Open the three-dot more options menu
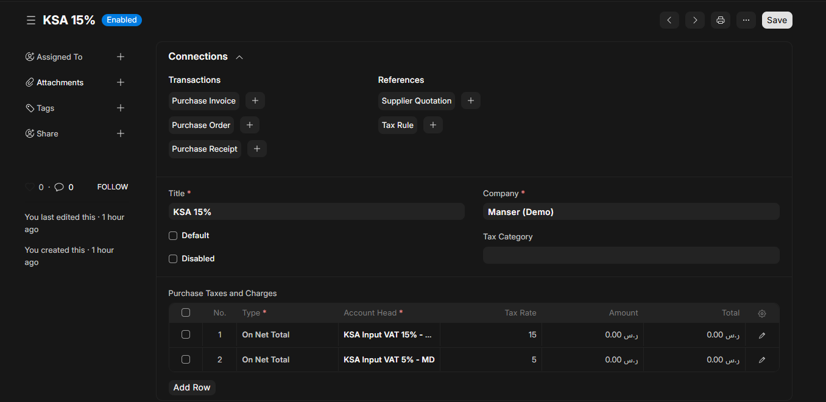The height and width of the screenshot is (402, 826). pyautogui.click(x=746, y=20)
